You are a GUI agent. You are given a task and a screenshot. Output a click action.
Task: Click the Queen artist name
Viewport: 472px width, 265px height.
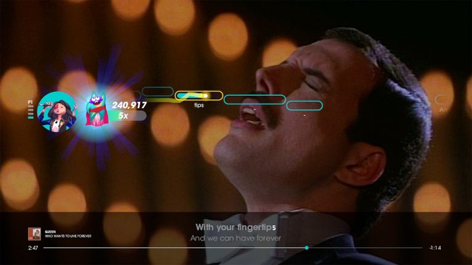pos(50,232)
